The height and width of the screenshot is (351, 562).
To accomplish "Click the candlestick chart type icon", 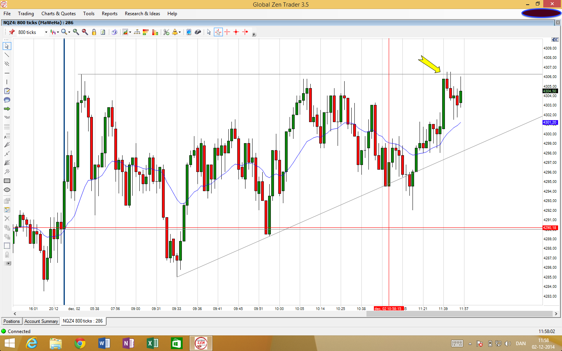I will tap(53, 32).
